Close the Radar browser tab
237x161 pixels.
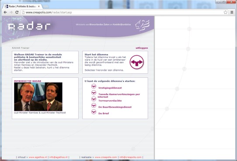pyautogui.click(x=39, y=7)
